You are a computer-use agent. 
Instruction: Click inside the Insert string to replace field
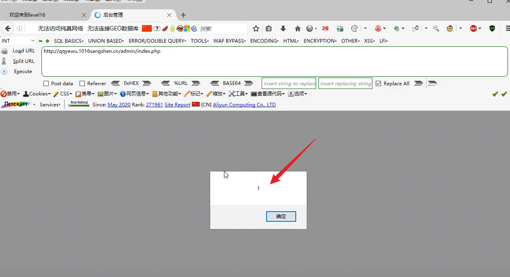click(x=288, y=83)
